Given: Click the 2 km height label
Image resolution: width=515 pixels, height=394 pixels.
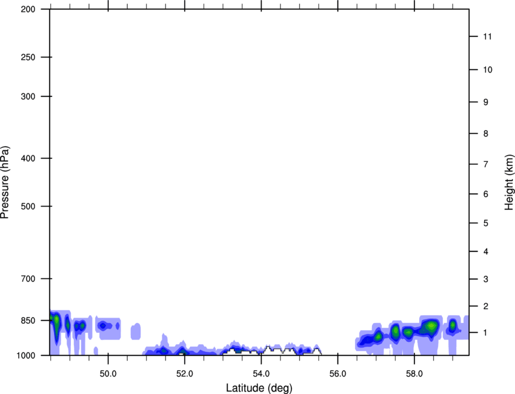Looking at the screenshot, I should click(486, 306).
